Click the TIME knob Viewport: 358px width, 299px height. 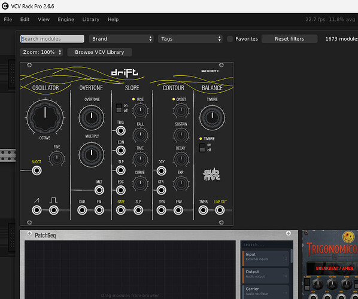[x=140, y=159]
